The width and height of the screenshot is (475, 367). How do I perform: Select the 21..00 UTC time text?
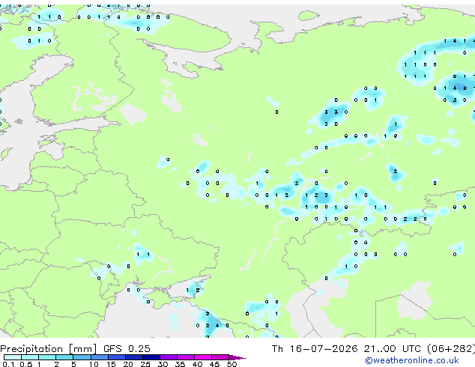393,349
